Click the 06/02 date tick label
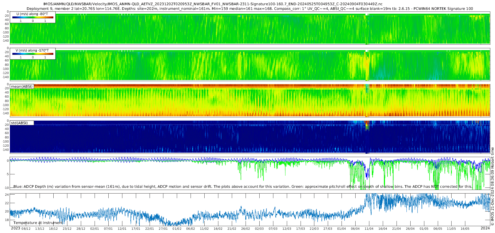Viewport: 495px width, 233px height. (191, 229)
